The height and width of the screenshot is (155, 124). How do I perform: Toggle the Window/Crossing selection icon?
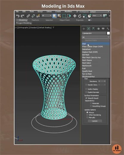coord(69,16)
